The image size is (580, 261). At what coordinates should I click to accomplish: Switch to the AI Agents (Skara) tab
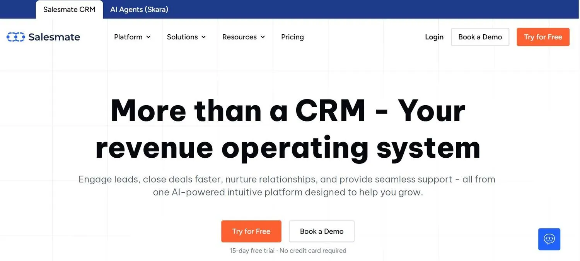(x=139, y=9)
